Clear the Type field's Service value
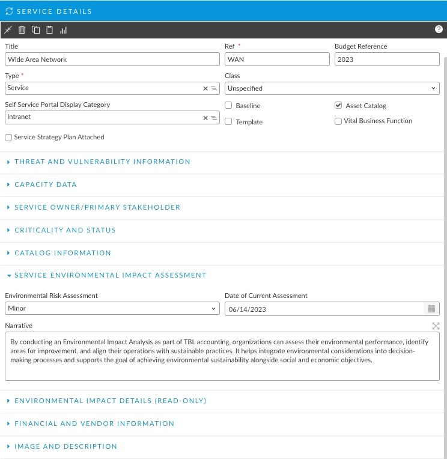447x459 pixels. 205,88
